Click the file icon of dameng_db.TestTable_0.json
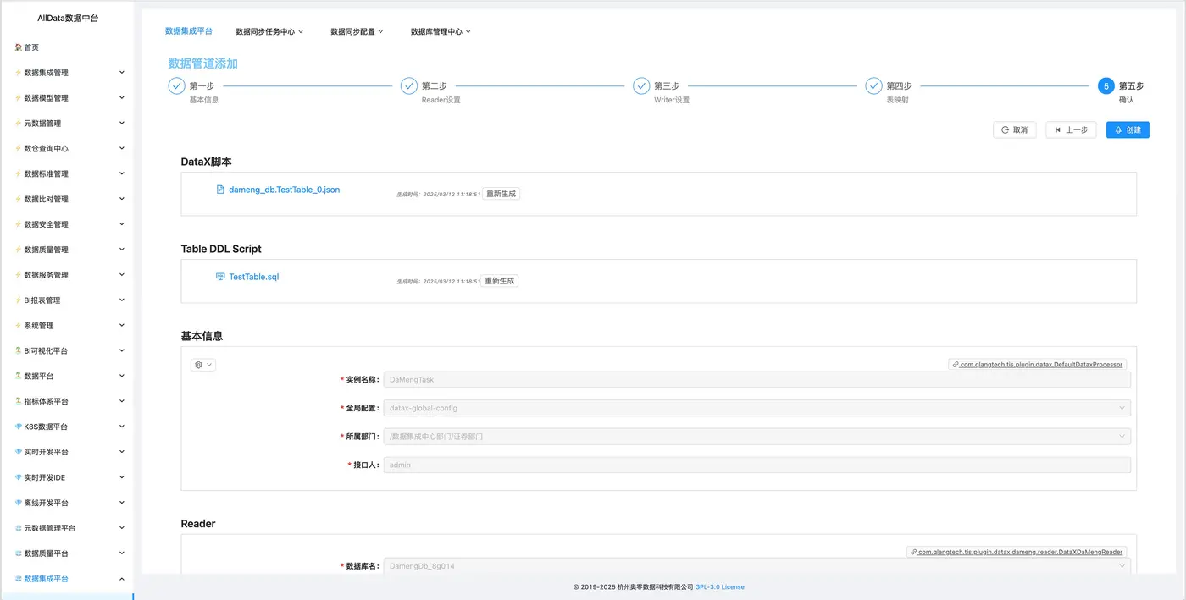Viewport: 1186px width, 600px height. (220, 190)
